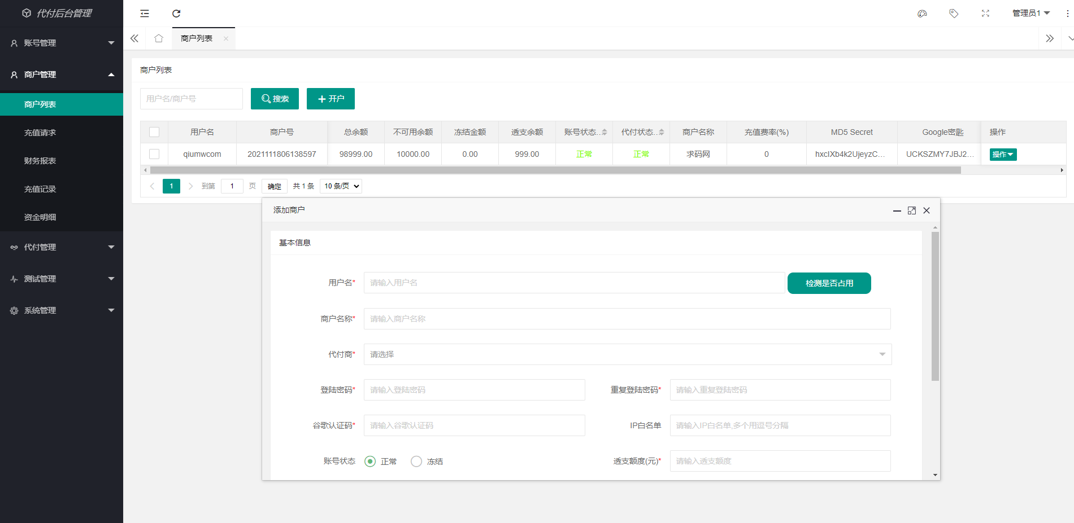Image resolution: width=1074 pixels, height=523 pixels.
Task: Tick the select-all header checkbox
Action: (x=154, y=132)
